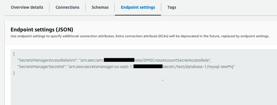Image resolution: width=277 pixels, height=105 pixels.
Task: Click the redacted account ID in secretsmanager ARN
Action: point(148,67)
